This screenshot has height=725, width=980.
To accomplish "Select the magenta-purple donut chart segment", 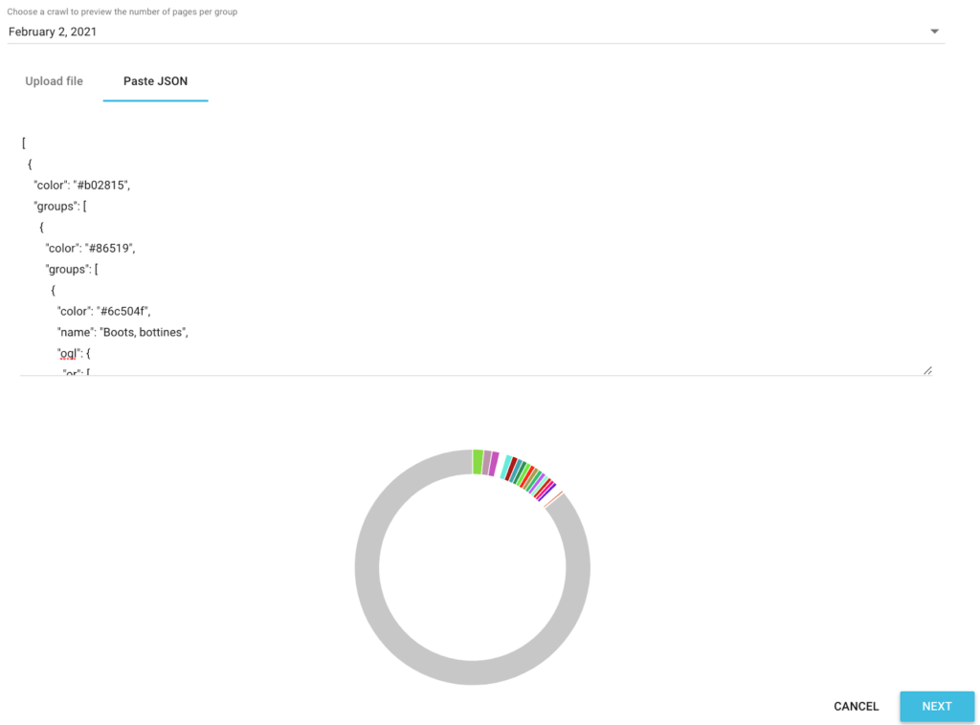I will [494, 464].
